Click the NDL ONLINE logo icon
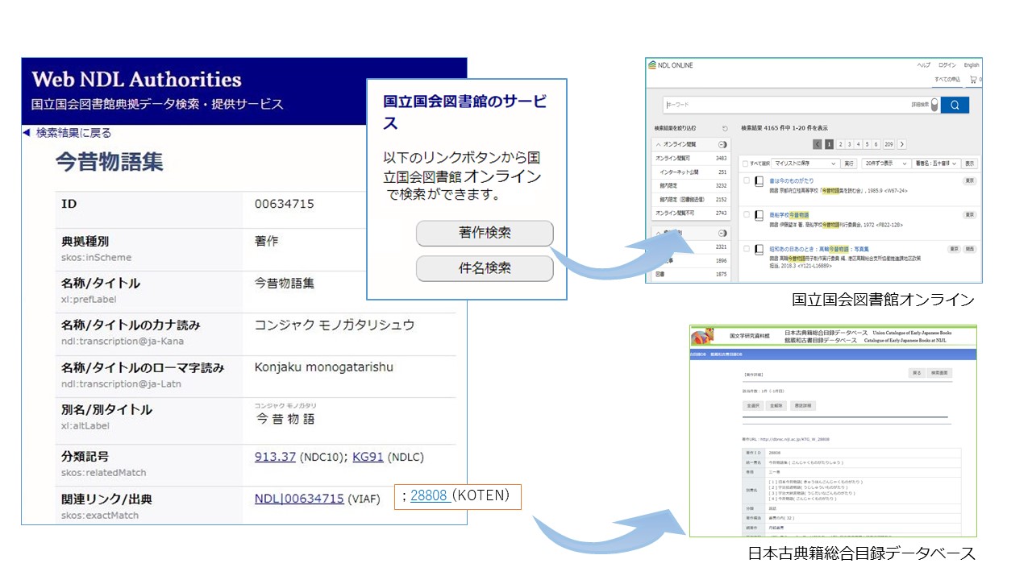The image size is (1032, 580). point(651,65)
